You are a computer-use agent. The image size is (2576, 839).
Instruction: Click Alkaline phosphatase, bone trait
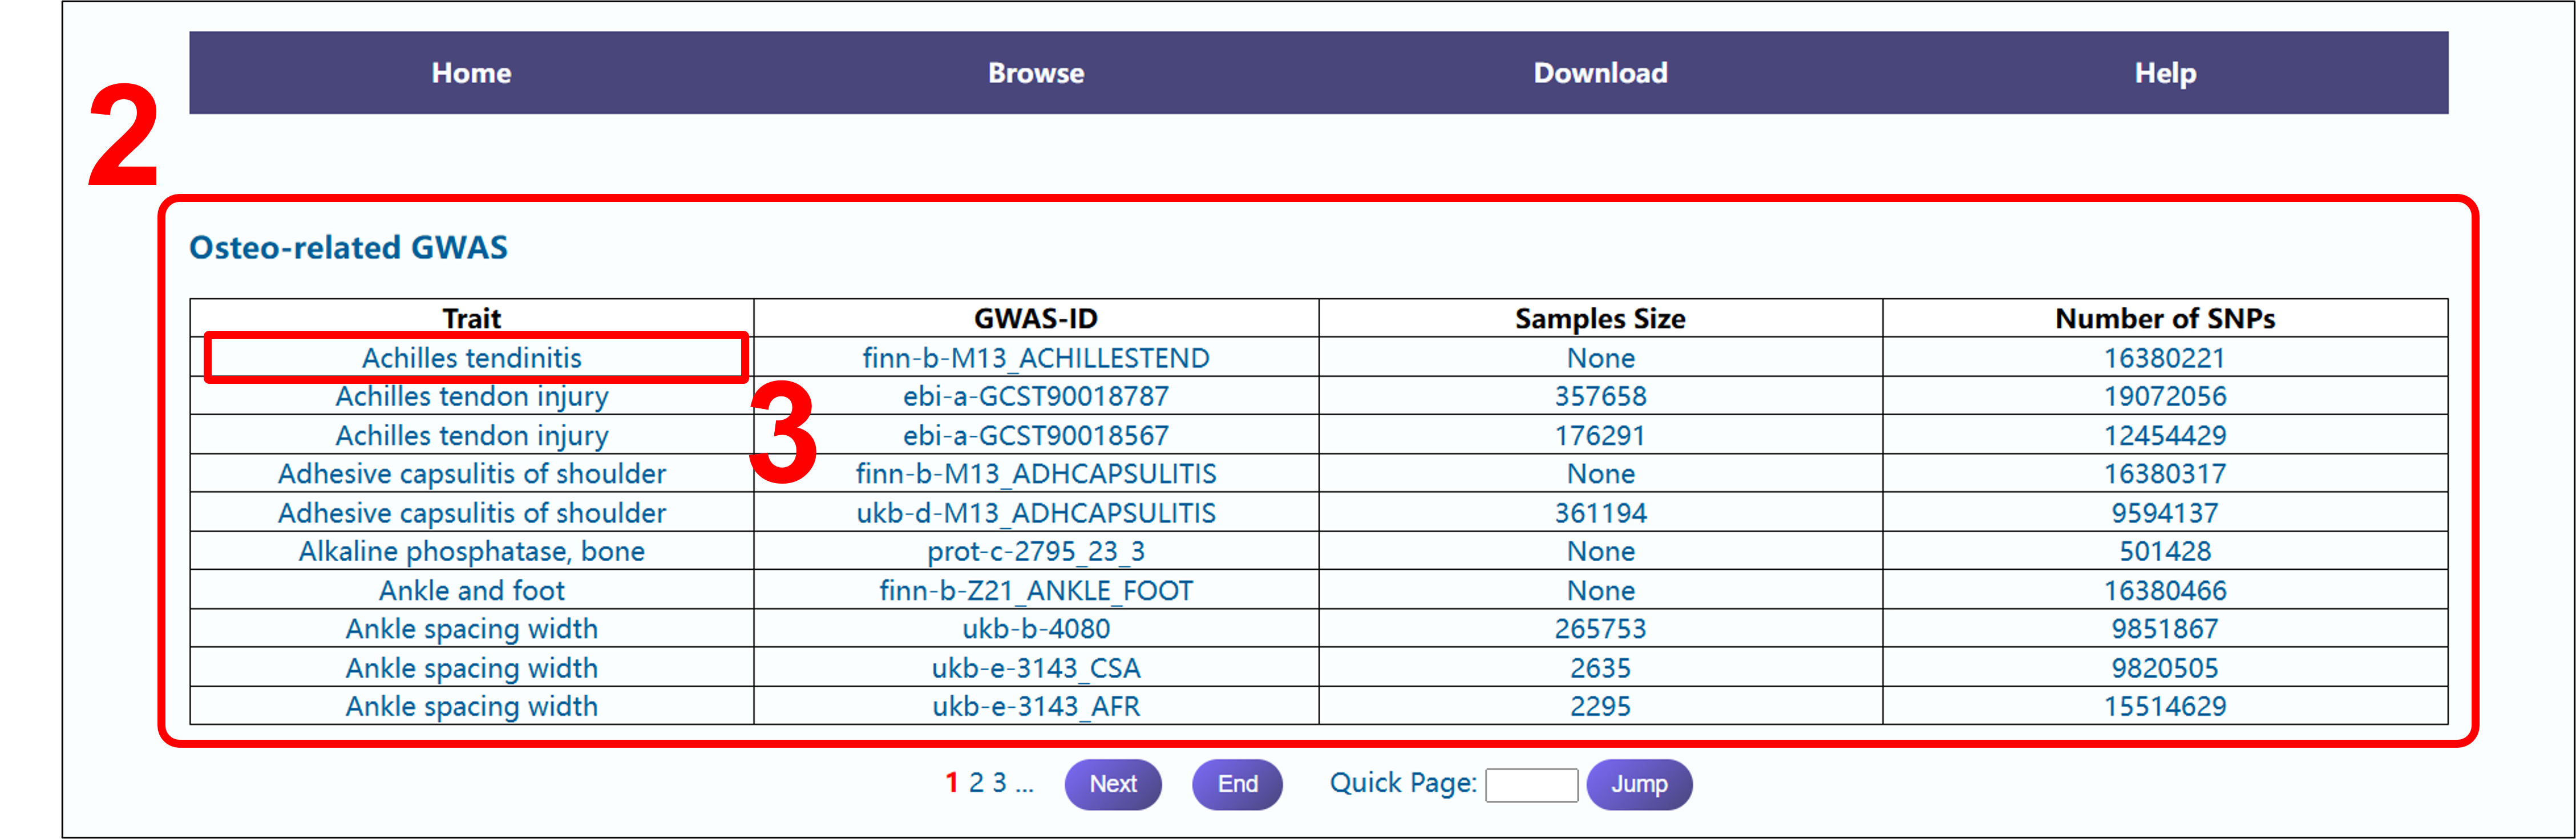click(471, 552)
